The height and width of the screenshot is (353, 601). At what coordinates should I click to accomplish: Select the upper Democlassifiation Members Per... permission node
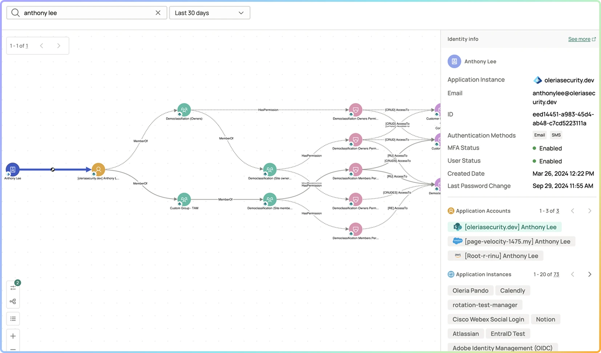tap(355, 169)
